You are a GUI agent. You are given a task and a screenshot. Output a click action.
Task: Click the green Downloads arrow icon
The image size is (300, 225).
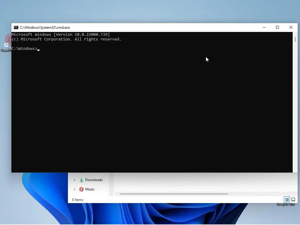pyautogui.click(x=81, y=180)
